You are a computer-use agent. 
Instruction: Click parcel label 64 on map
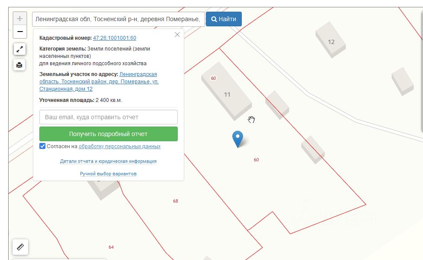pos(111,247)
